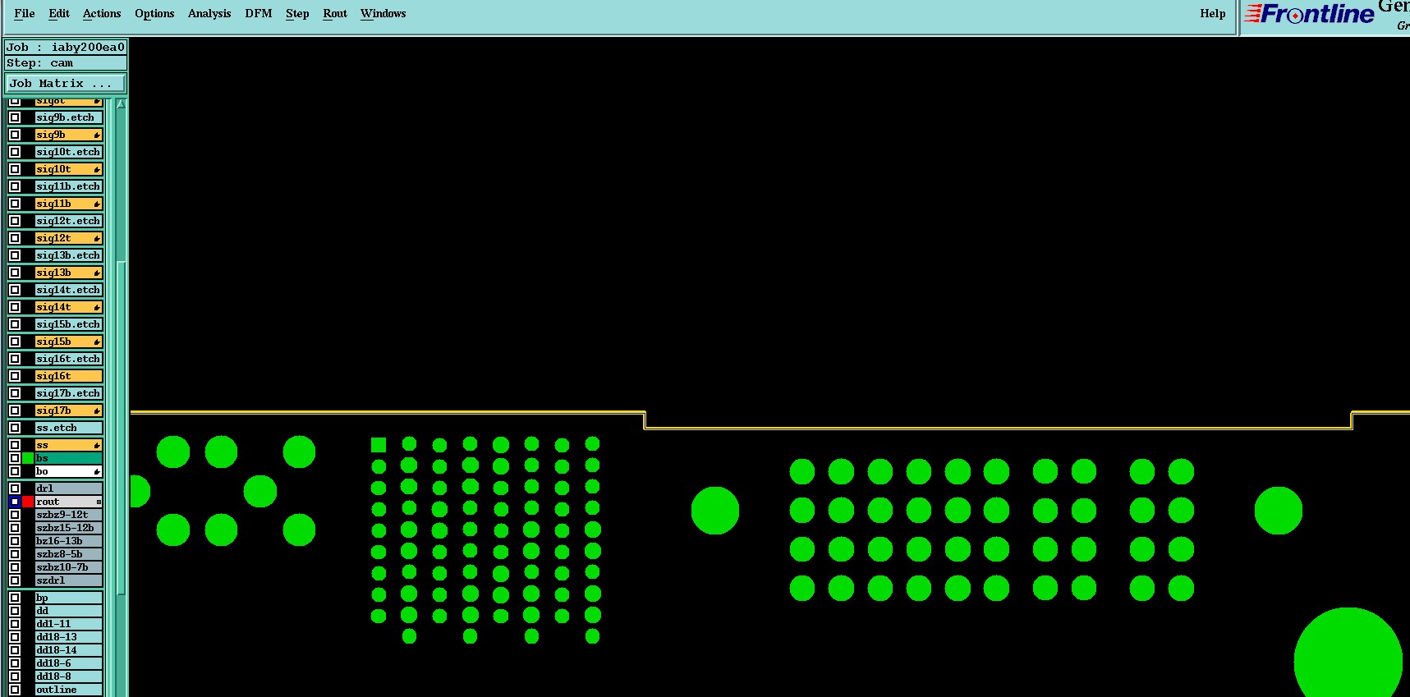Toggle the checkbox for layer sig11b
The width and height of the screenshot is (1410, 697).
coord(15,204)
